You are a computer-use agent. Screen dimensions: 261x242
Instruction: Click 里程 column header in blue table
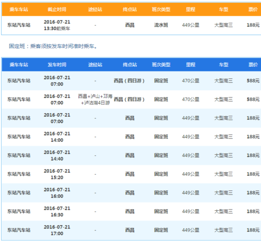[191, 65]
